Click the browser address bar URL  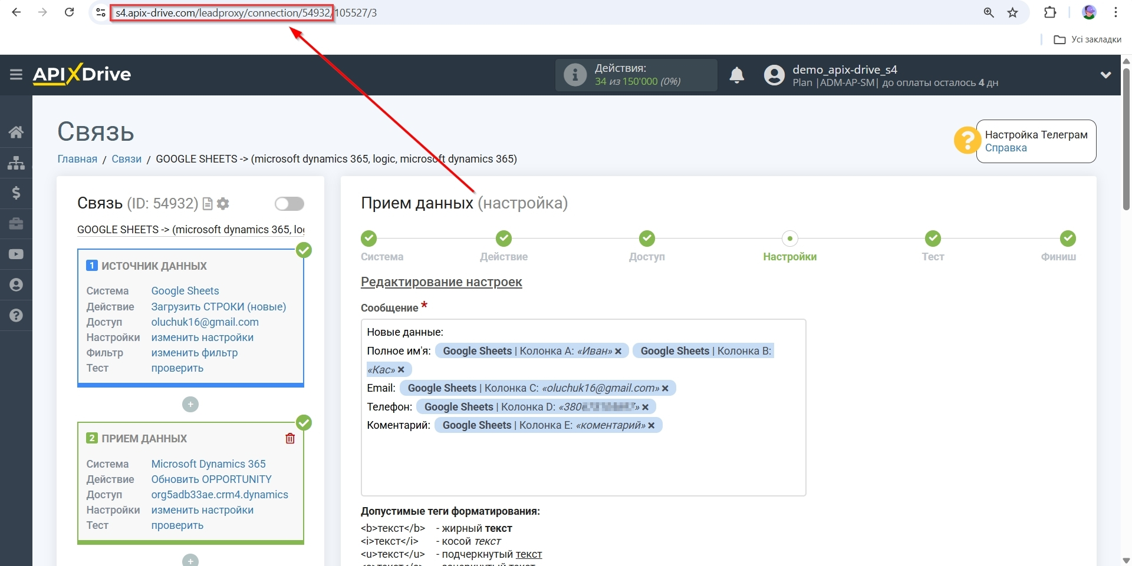point(246,12)
